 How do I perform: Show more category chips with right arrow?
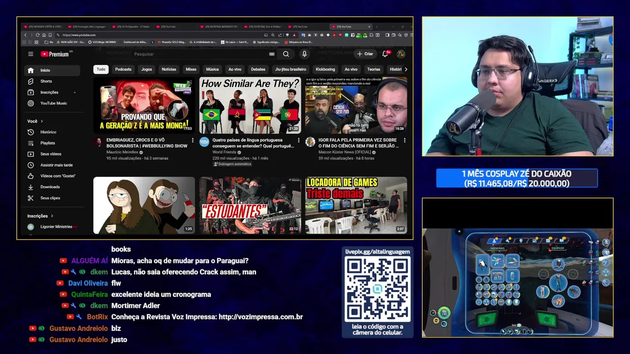click(406, 69)
